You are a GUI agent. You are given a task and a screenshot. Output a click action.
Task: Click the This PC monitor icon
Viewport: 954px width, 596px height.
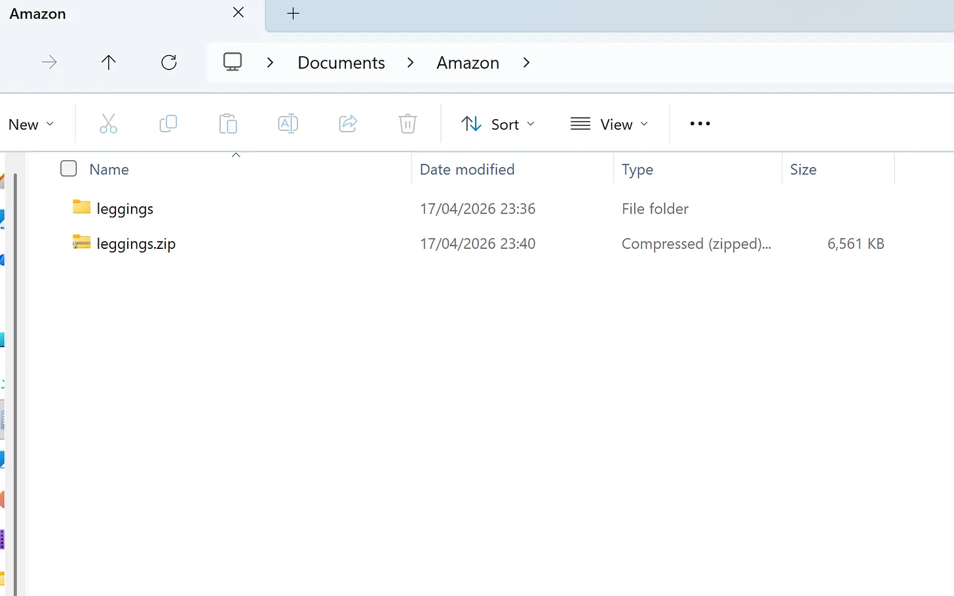[233, 62]
